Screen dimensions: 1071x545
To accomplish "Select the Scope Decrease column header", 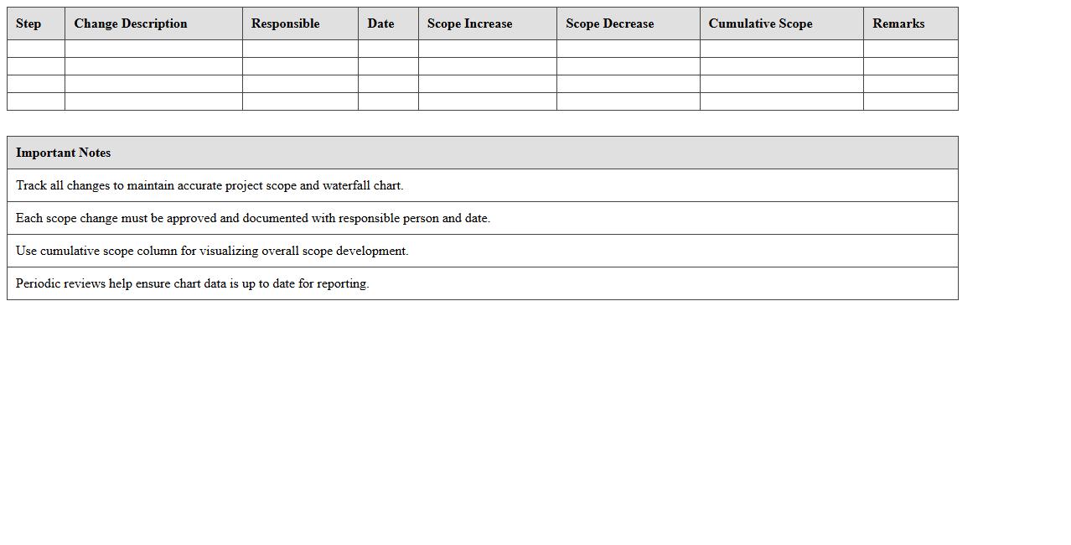I will [x=609, y=23].
